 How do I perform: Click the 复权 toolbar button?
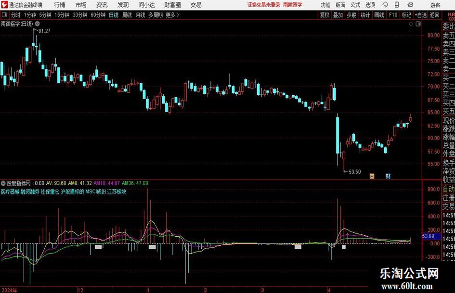coord(325,15)
